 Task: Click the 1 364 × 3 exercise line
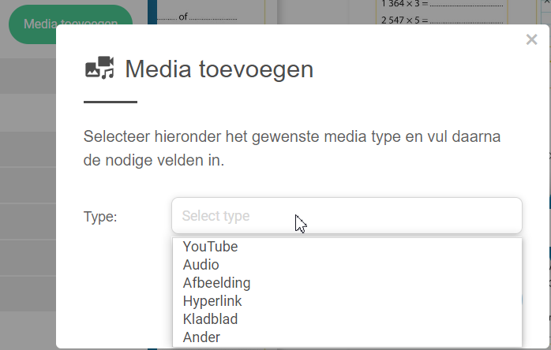(x=442, y=3)
